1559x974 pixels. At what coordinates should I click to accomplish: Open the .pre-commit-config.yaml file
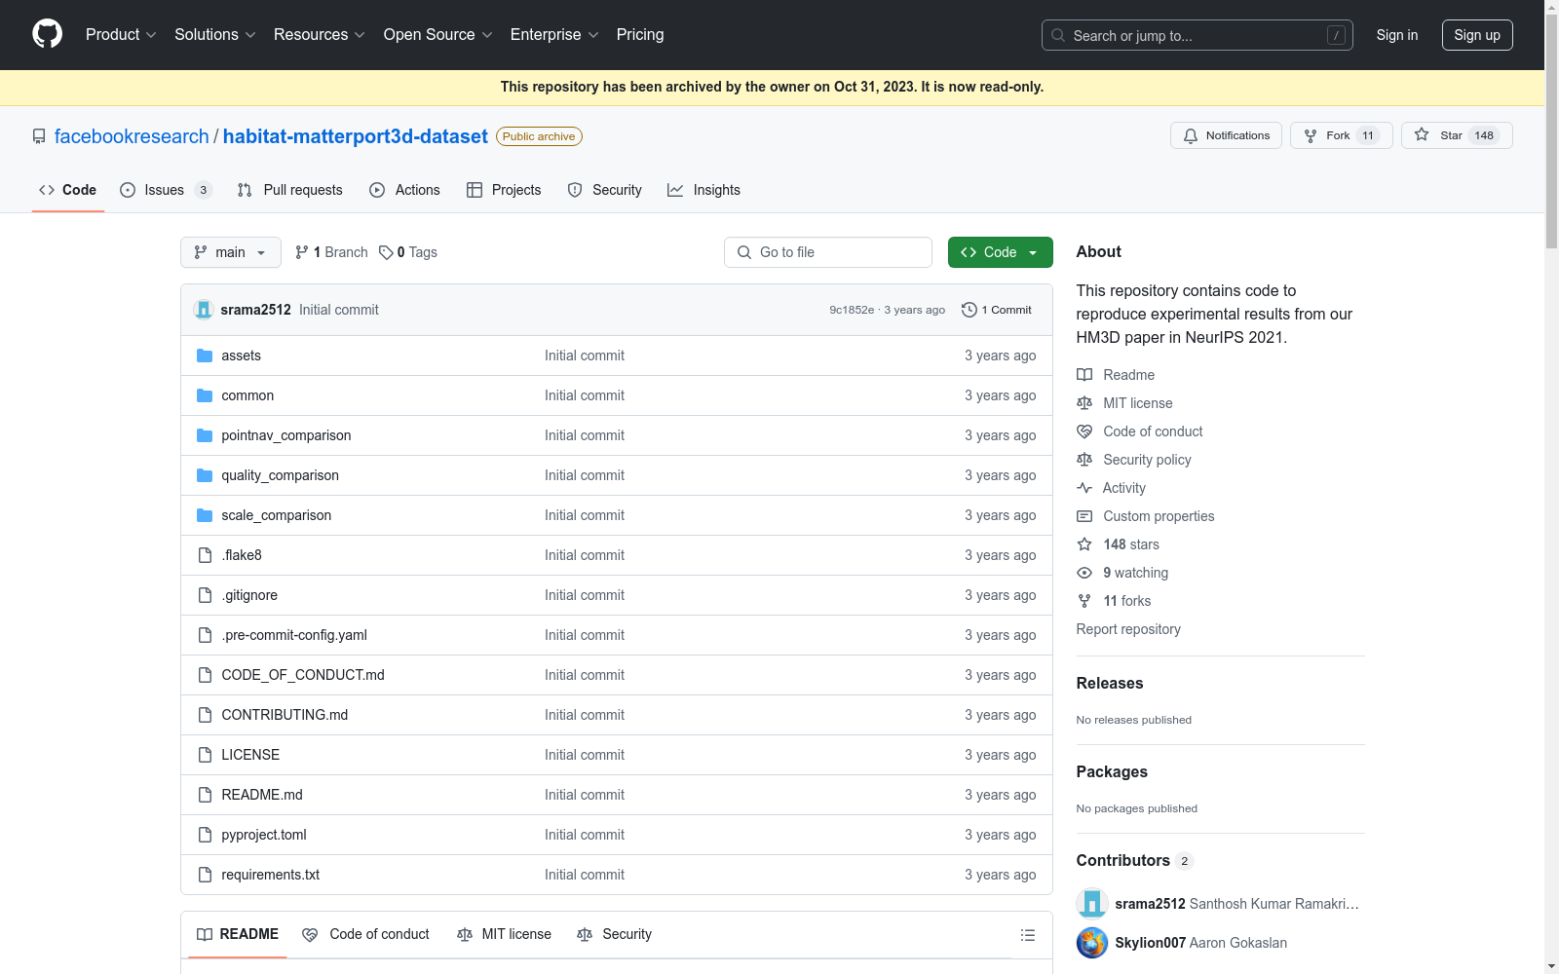coord(294,635)
